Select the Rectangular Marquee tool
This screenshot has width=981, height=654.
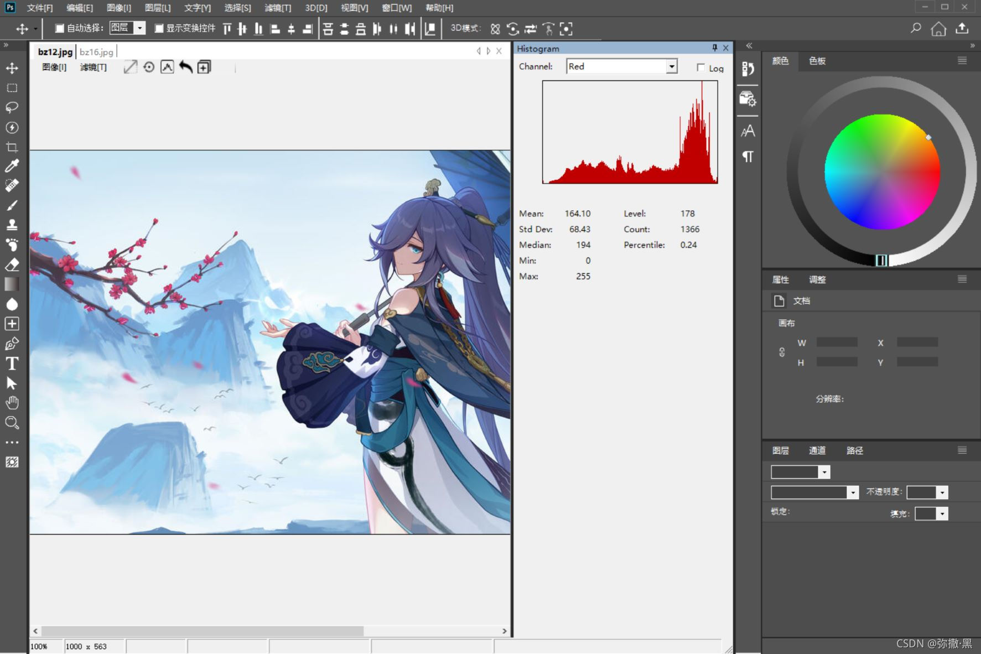12,88
